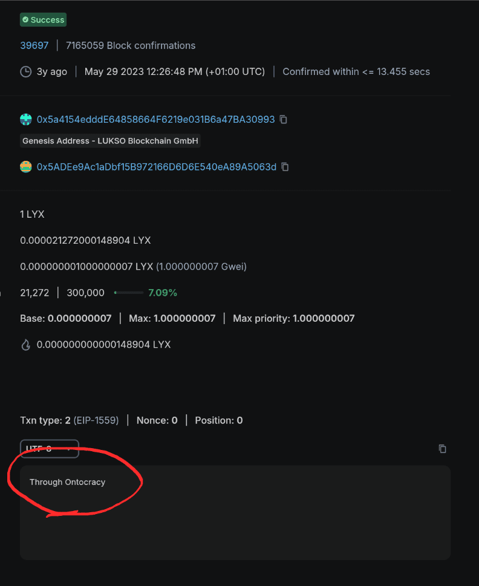The image size is (479, 586).
Task: Open the UTF-8 input format dropdown
Action: pyautogui.click(x=49, y=449)
